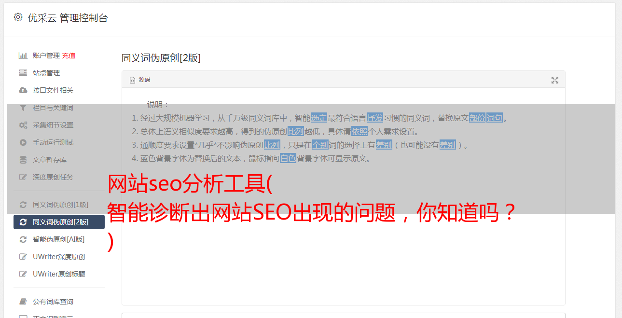Click the play circle icon for 手动运行测试
The width and height of the screenshot is (622, 318).
pyautogui.click(x=23, y=142)
